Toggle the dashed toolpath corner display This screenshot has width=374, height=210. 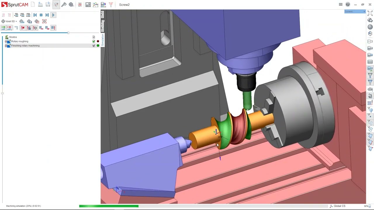coord(16,28)
